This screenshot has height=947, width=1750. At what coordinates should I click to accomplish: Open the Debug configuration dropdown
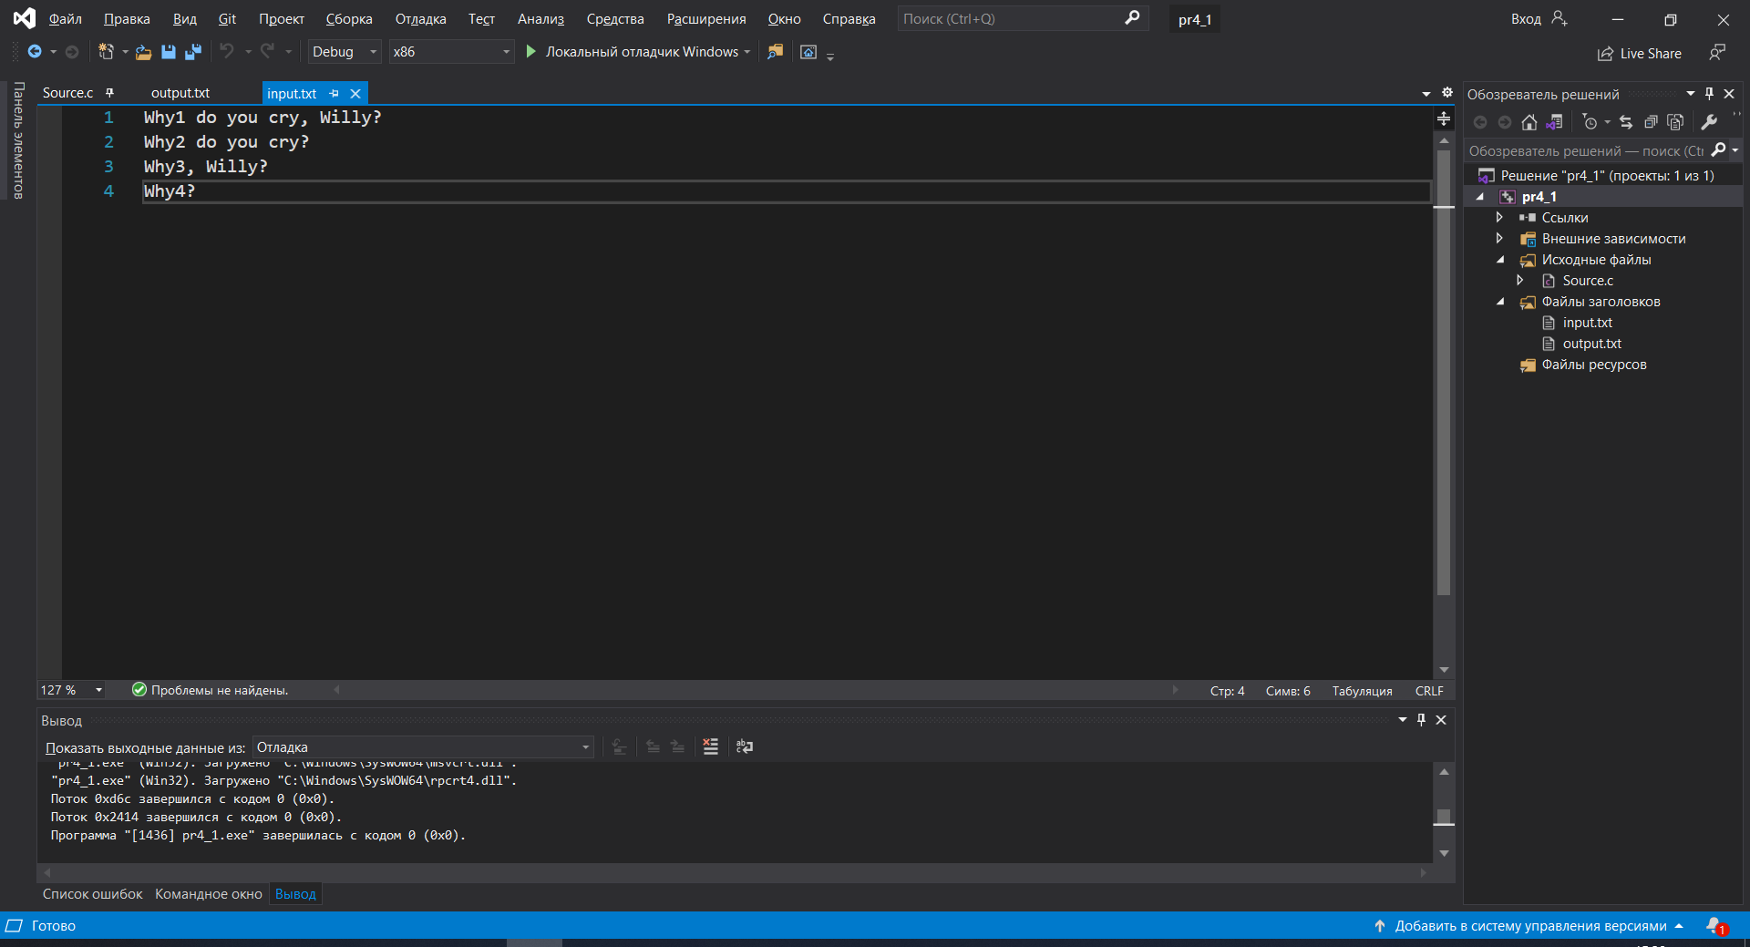[344, 52]
